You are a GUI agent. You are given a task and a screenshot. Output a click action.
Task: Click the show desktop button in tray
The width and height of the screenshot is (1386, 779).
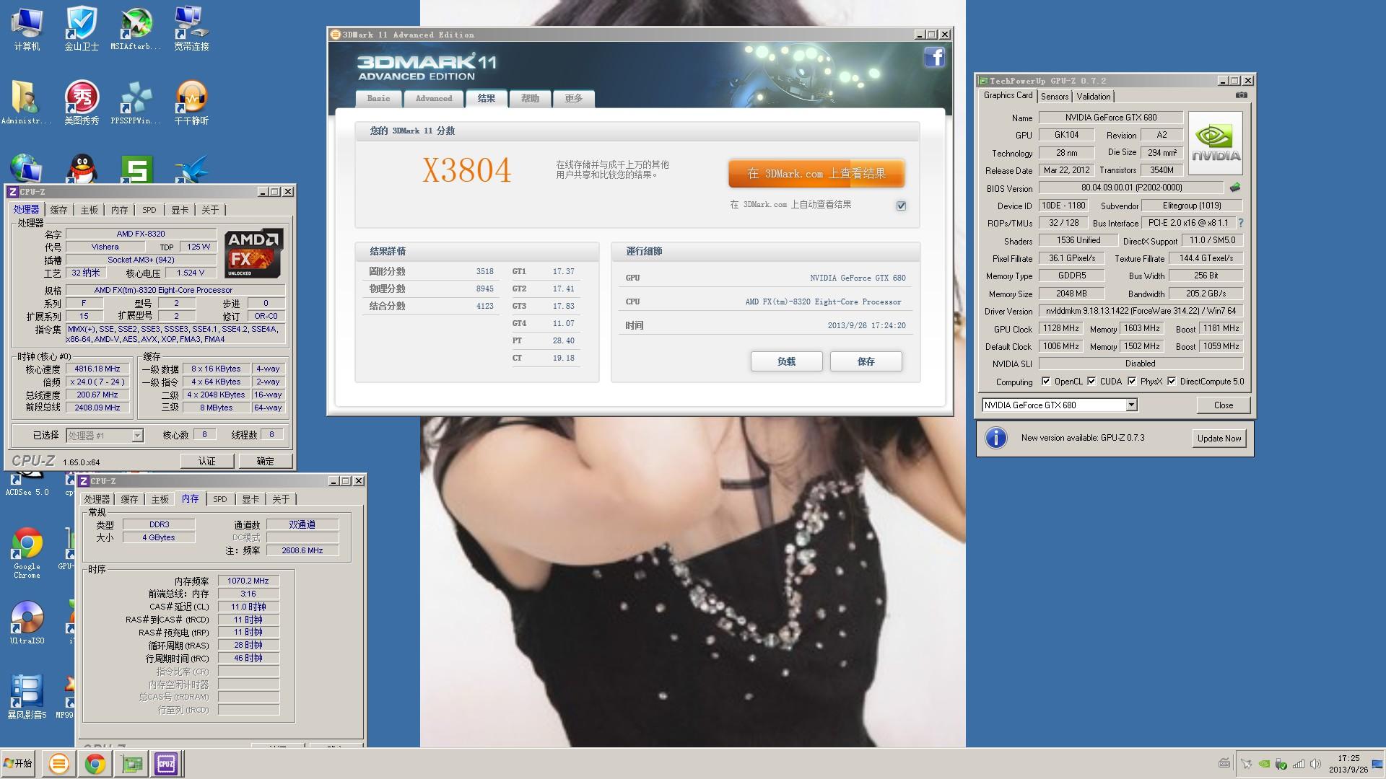pyautogui.click(x=1377, y=764)
